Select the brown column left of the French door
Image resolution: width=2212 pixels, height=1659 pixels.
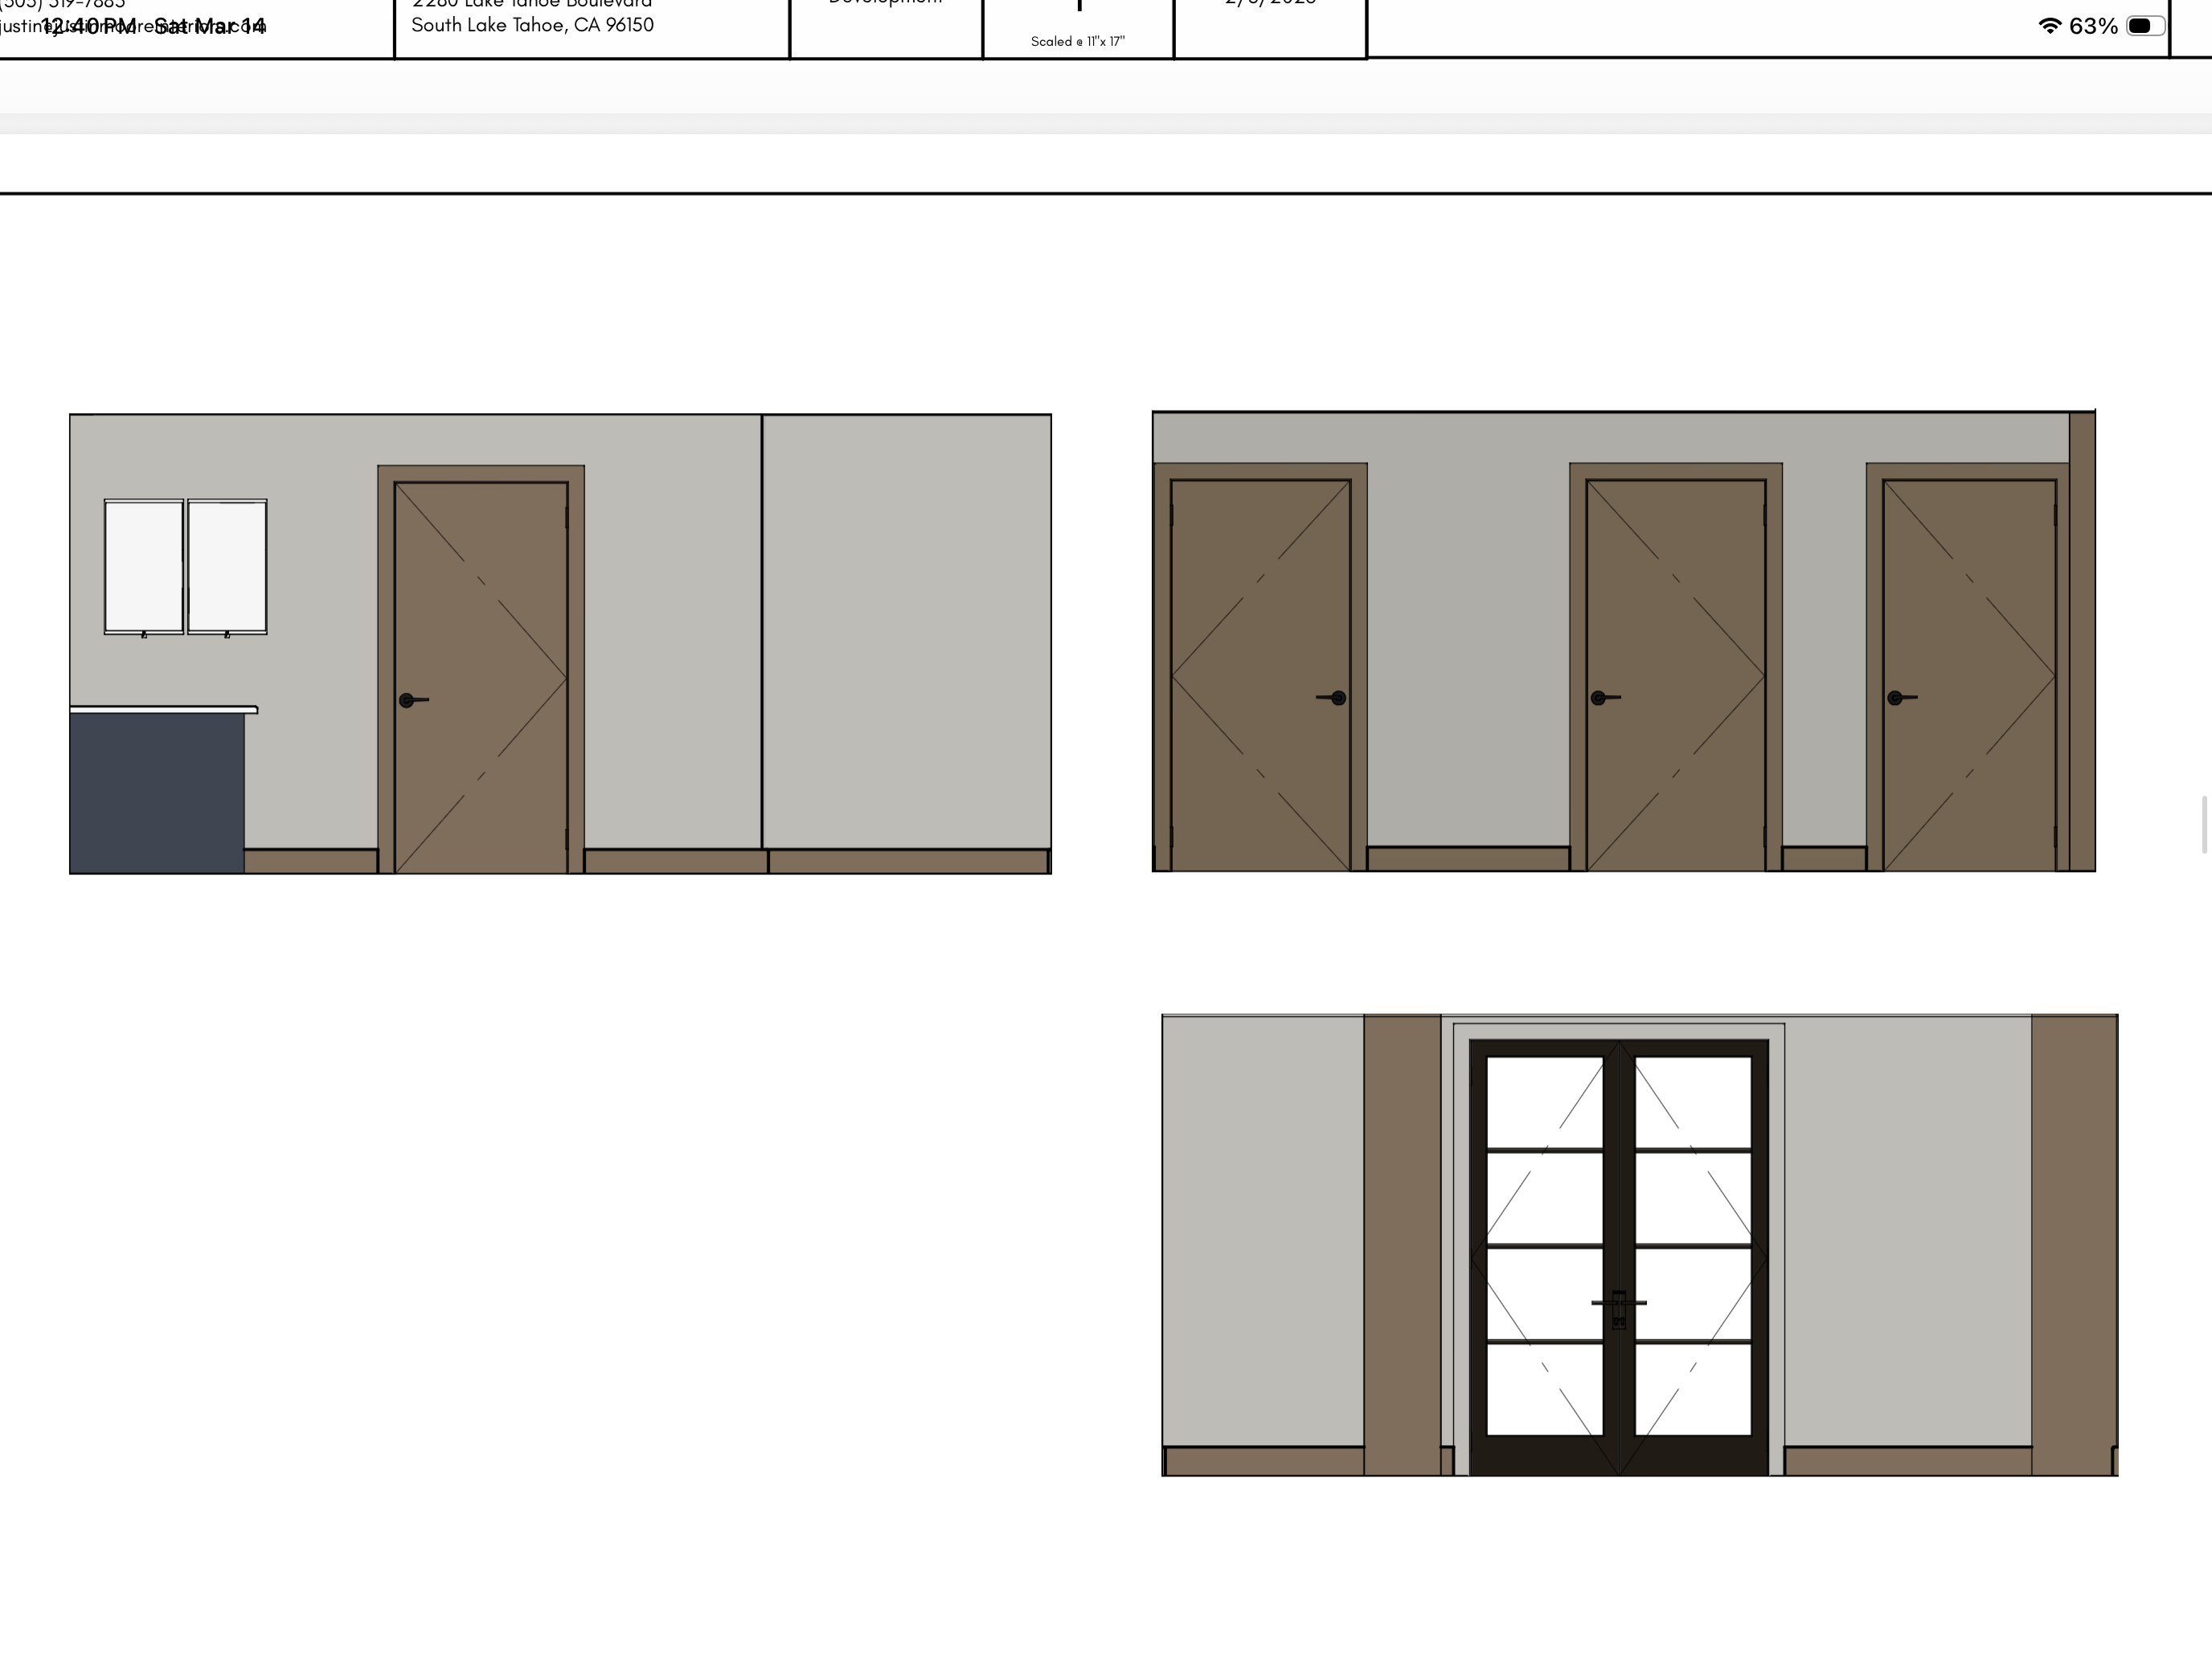1402,1244
